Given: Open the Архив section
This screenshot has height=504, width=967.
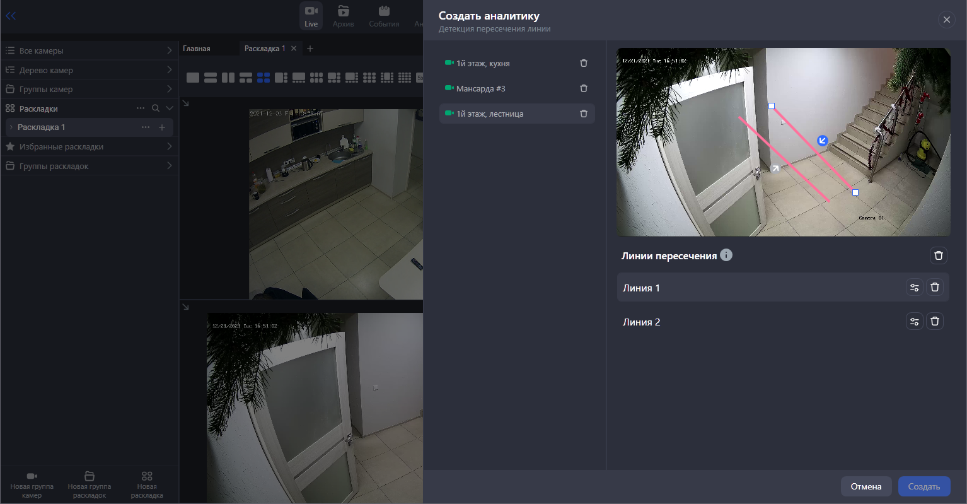Looking at the screenshot, I should (343, 16).
